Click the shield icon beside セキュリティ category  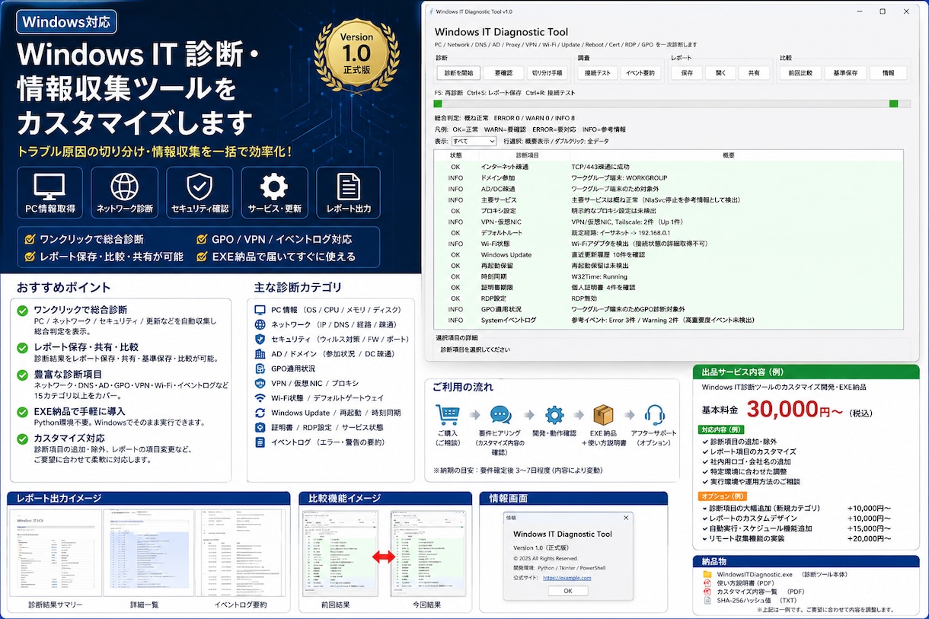click(260, 340)
